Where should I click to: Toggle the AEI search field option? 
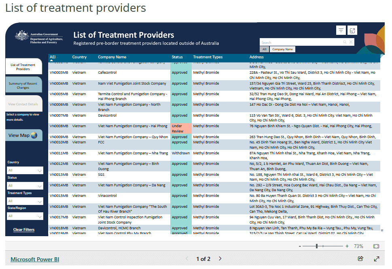pos(264,49)
